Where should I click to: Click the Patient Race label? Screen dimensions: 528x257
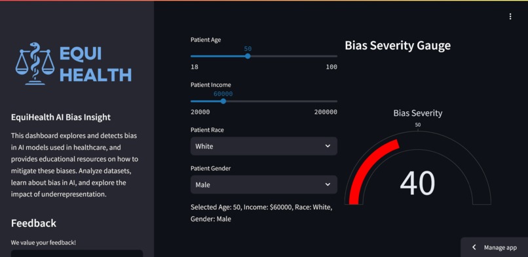click(x=207, y=129)
